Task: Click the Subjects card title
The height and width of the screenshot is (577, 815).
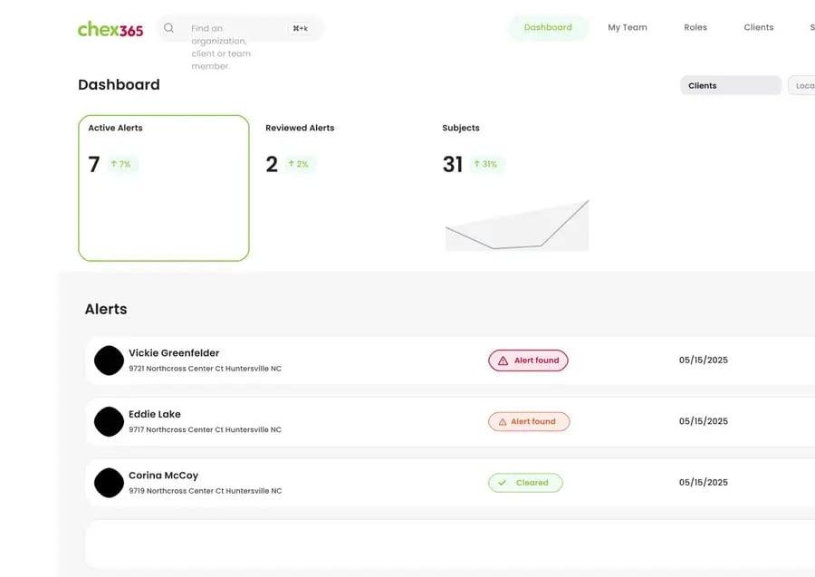Action: [461, 128]
